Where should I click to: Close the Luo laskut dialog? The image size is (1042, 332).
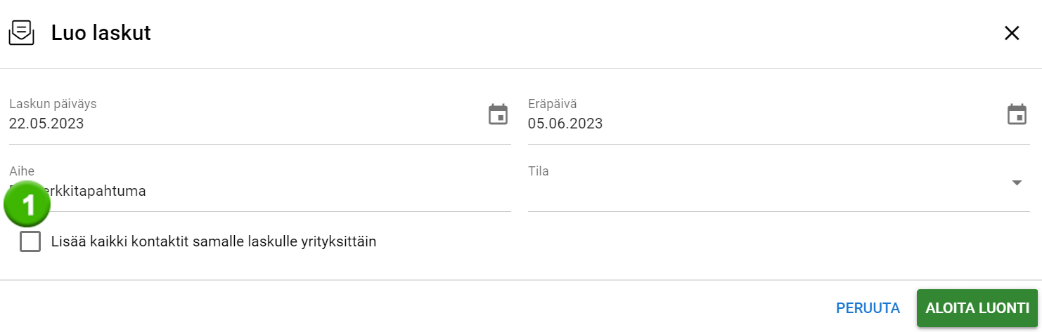1011,33
